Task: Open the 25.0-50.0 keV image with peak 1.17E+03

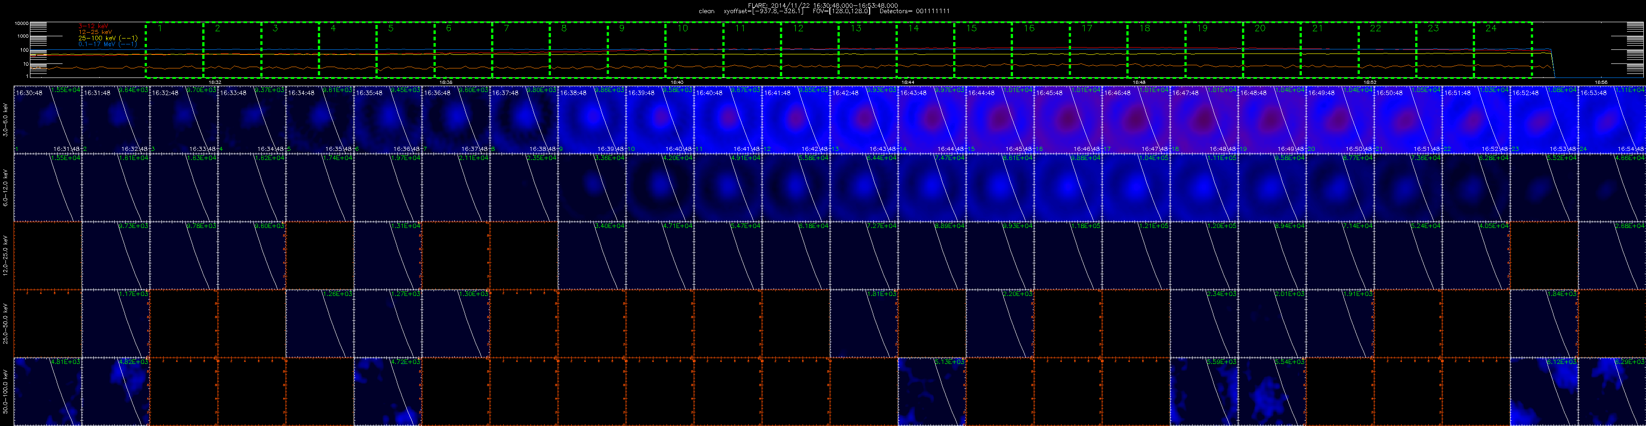Action: coord(116,324)
